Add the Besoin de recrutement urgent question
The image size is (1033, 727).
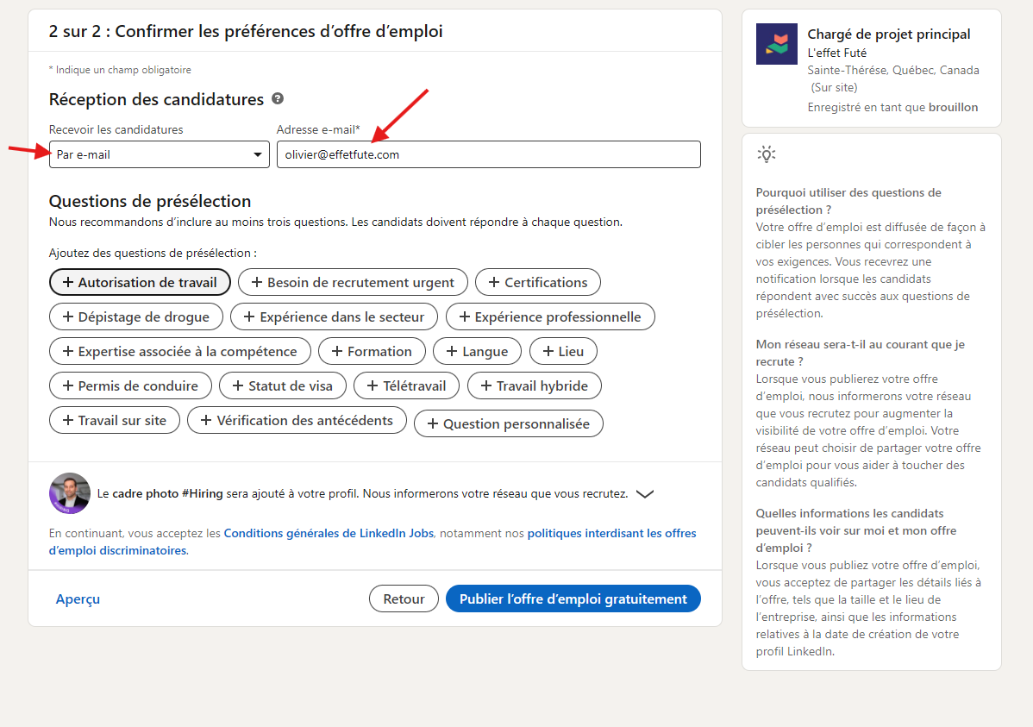tap(353, 282)
